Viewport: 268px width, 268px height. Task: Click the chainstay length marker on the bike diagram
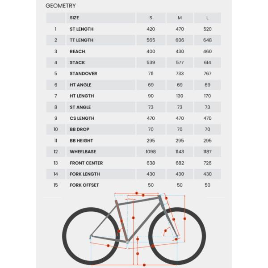[x=108, y=245]
